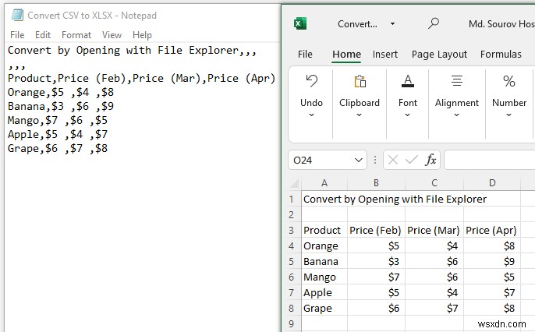This screenshot has width=535, height=332.
Task: Click the Undo arrow icon
Action: [311, 81]
